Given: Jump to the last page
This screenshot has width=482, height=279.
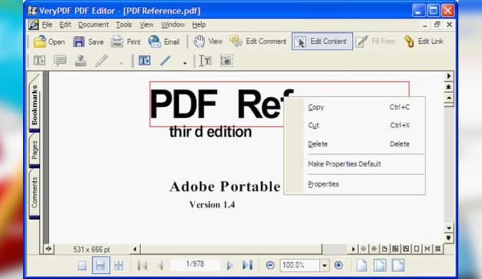Looking at the screenshot, I should point(247,265).
